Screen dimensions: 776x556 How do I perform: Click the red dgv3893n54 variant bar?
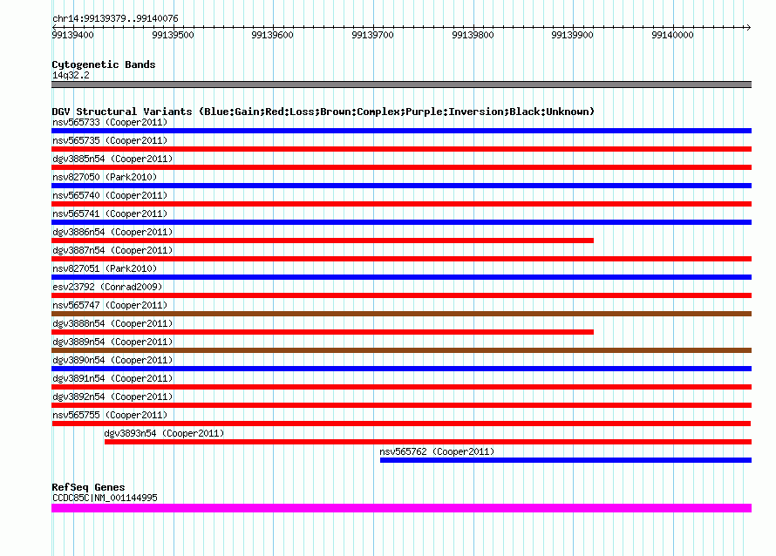click(x=428, y=442)
